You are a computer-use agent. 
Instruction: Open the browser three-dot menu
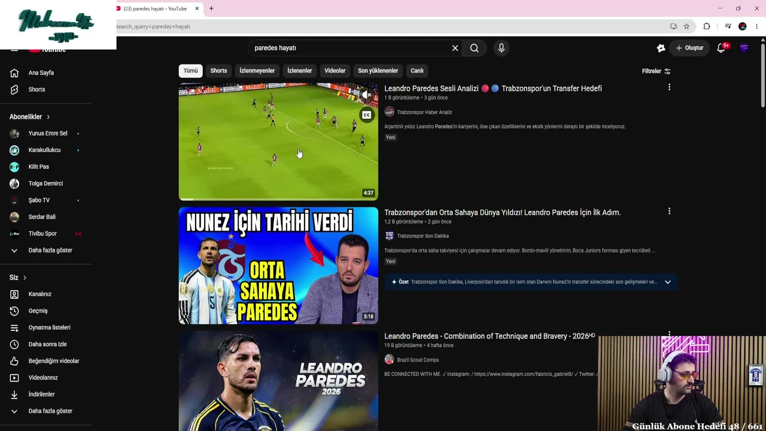(757, 26)
